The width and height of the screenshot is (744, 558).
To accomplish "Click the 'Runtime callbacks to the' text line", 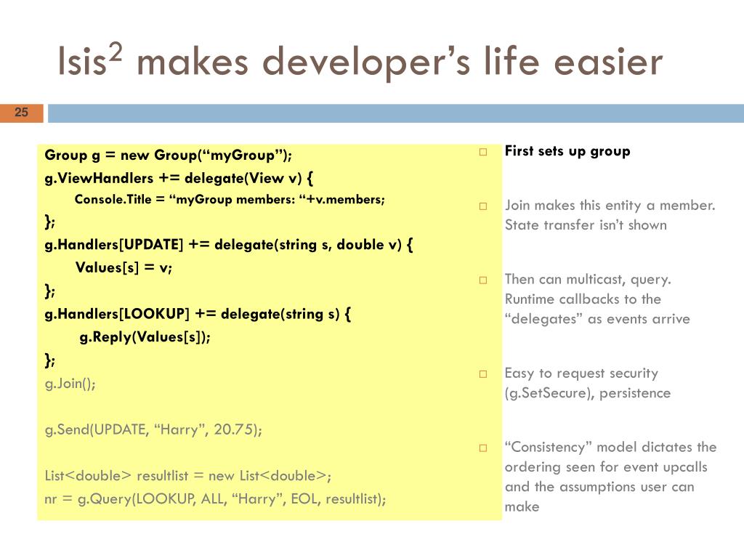I will point(583,299).
